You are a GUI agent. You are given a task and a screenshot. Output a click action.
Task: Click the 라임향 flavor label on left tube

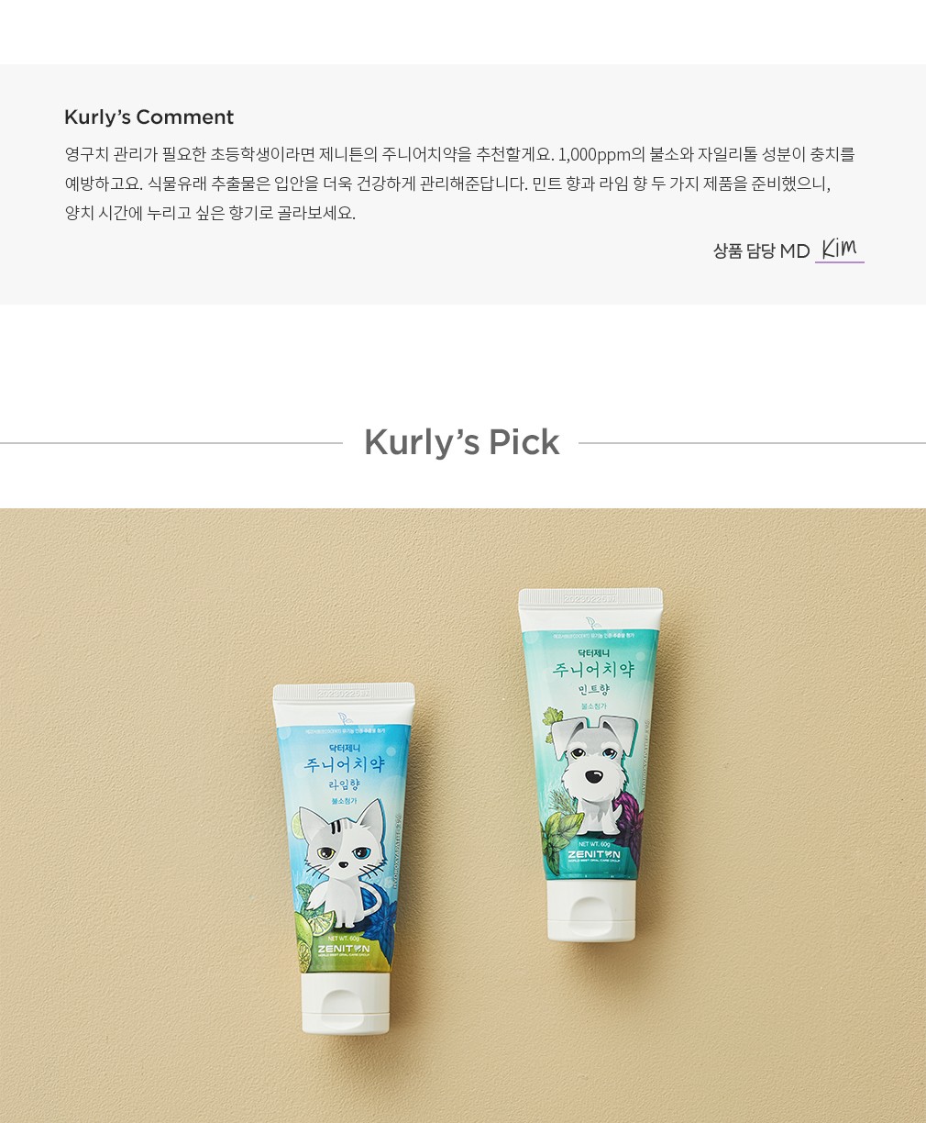pos(344,784)
